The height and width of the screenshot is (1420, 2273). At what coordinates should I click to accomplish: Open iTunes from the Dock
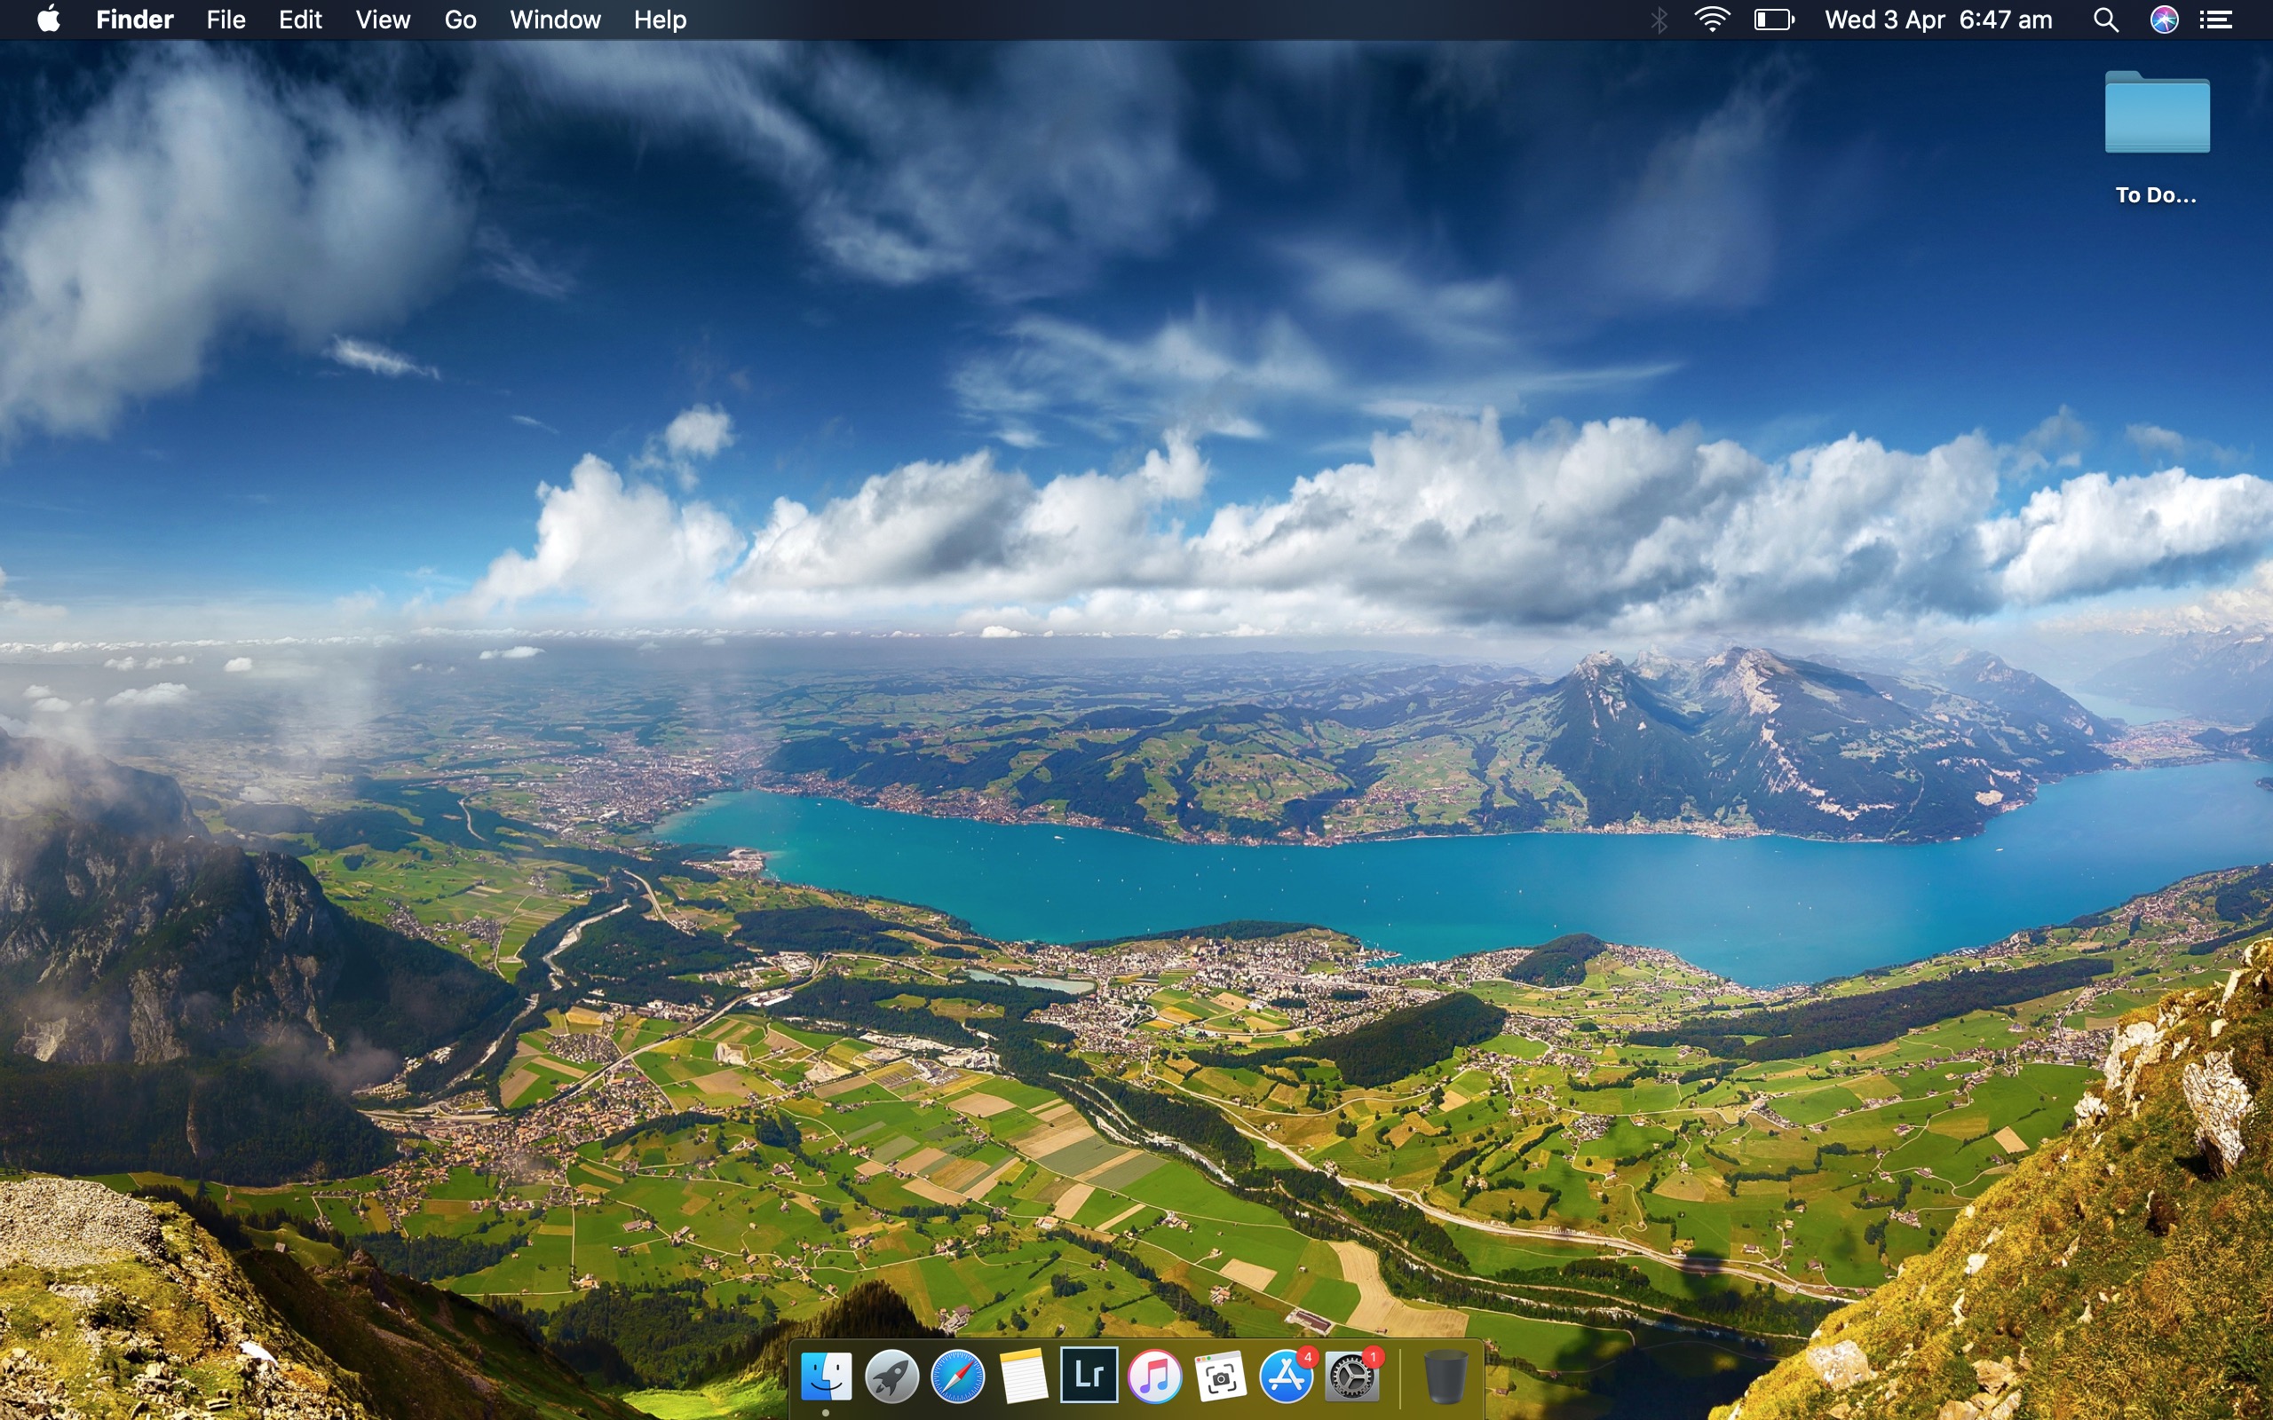[x=1154, y=1376]
